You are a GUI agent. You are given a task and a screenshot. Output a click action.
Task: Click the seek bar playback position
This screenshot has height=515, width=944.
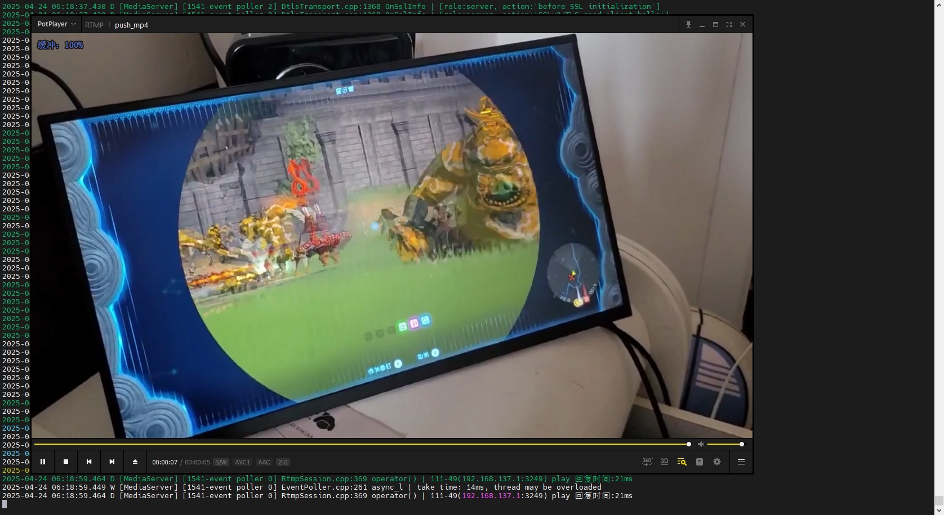[x=688, y=444]
